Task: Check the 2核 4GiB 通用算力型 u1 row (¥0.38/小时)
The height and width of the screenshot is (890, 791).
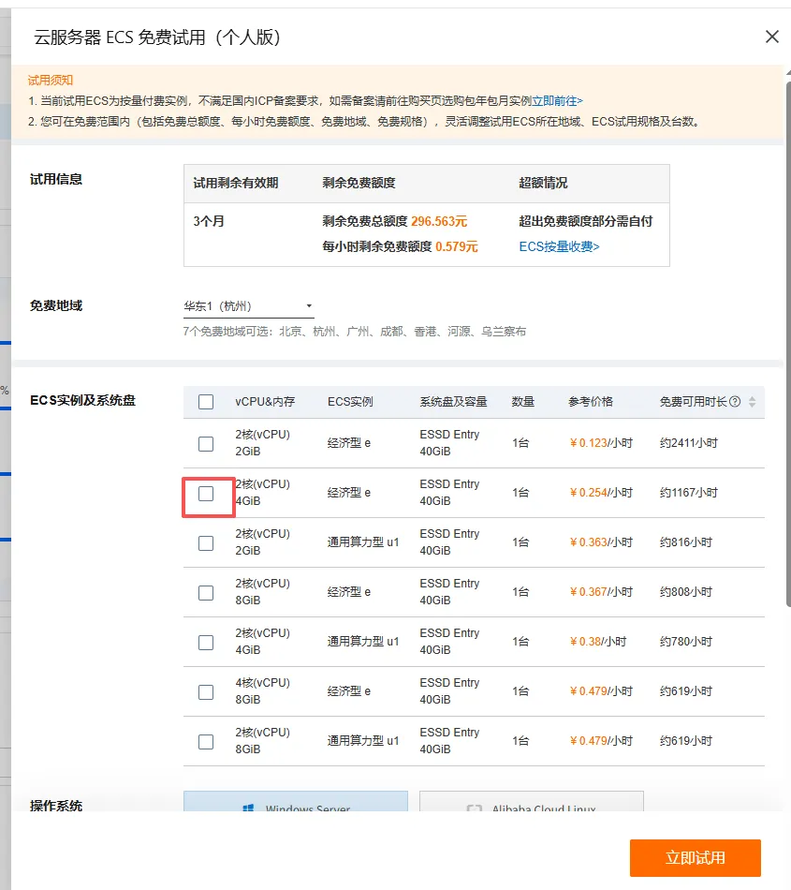Action: pos(206,643)
